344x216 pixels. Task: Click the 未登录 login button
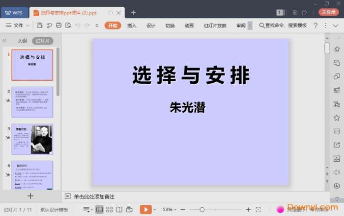pyautogui.click(x=328, y=12)
